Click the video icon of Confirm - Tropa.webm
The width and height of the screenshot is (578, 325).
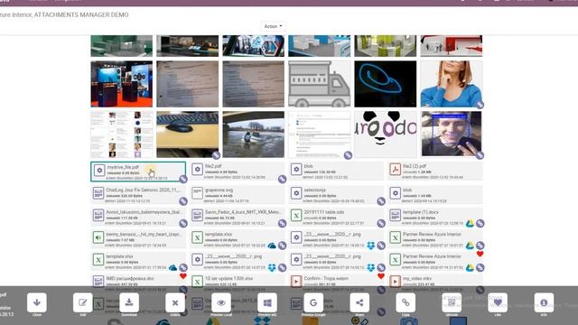pyautogui.click(x=296, y=282)
